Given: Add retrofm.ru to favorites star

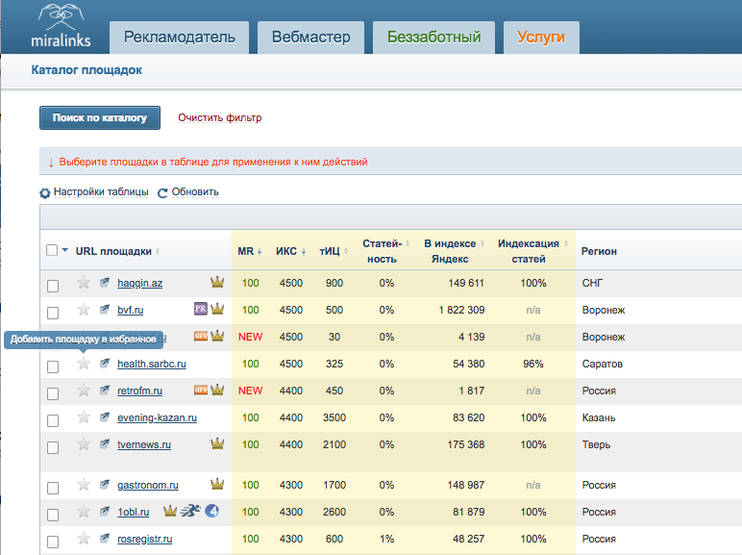Looking at the screenshot, I should point(84,391).
